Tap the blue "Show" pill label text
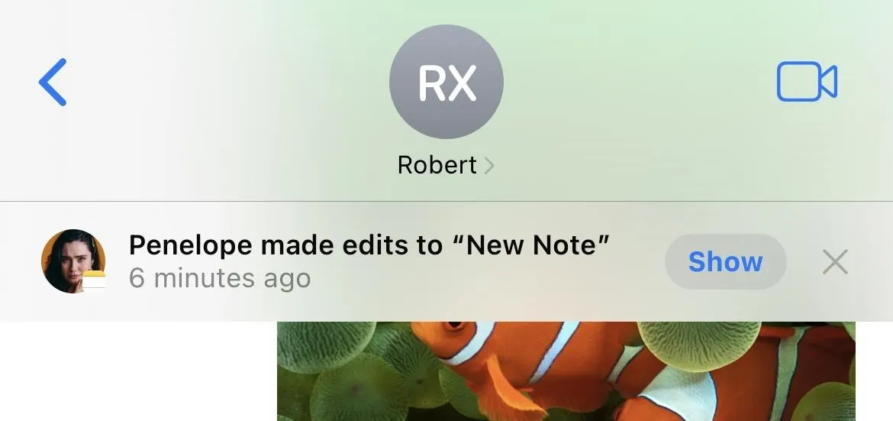This screenshot has width=893, height=421. [x=726, y=262]
